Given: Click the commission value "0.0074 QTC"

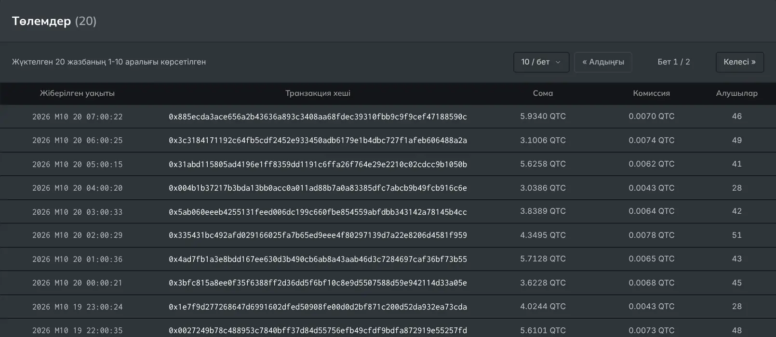Looking at the screenshot, I should click(652, 141).
